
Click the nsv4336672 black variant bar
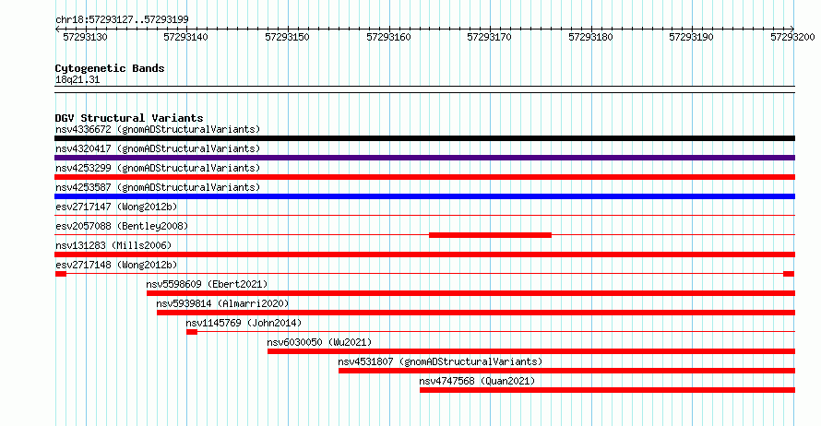pos(424,138)
